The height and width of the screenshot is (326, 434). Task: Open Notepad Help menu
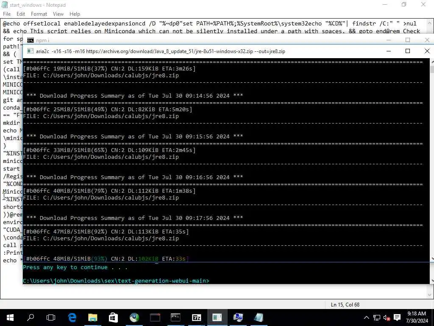click(x=75, y=14)
